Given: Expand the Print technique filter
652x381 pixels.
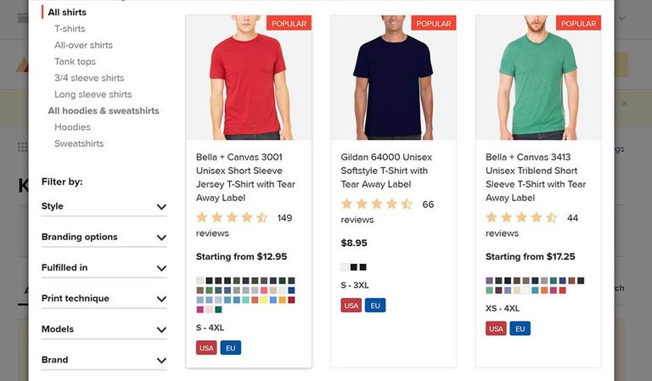Looking at the screenshot, I should [x=104, y=299].
